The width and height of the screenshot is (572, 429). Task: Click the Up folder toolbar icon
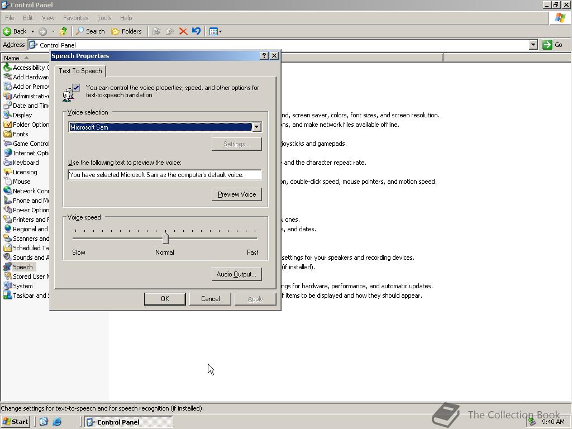coord(64,31)
